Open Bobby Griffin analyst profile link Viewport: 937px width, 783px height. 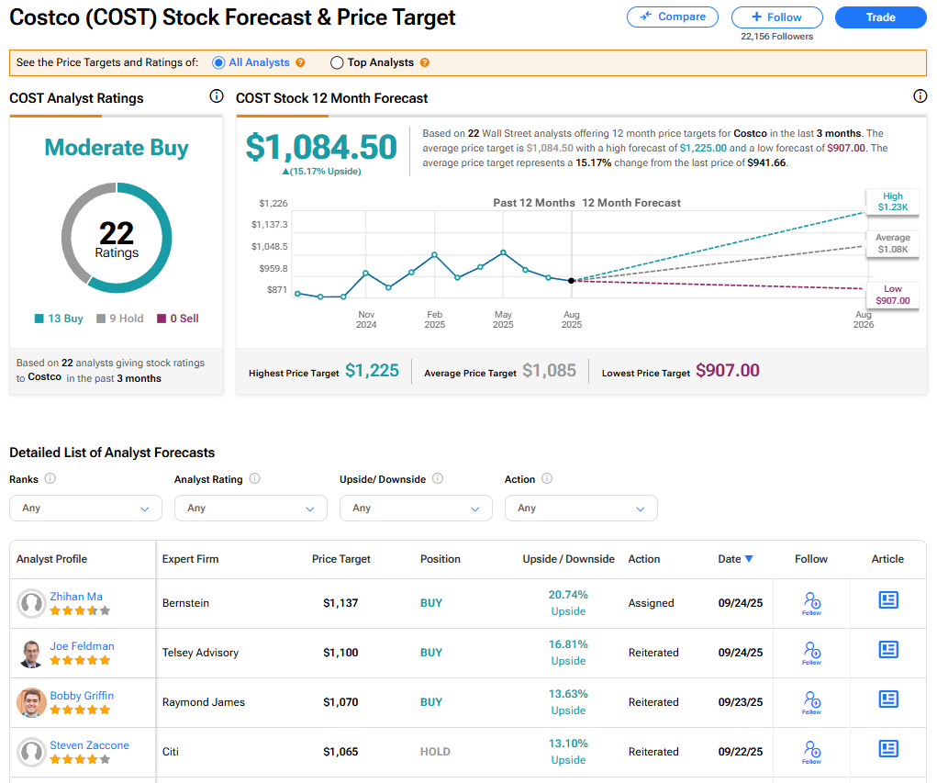click(x=82, y=696)
